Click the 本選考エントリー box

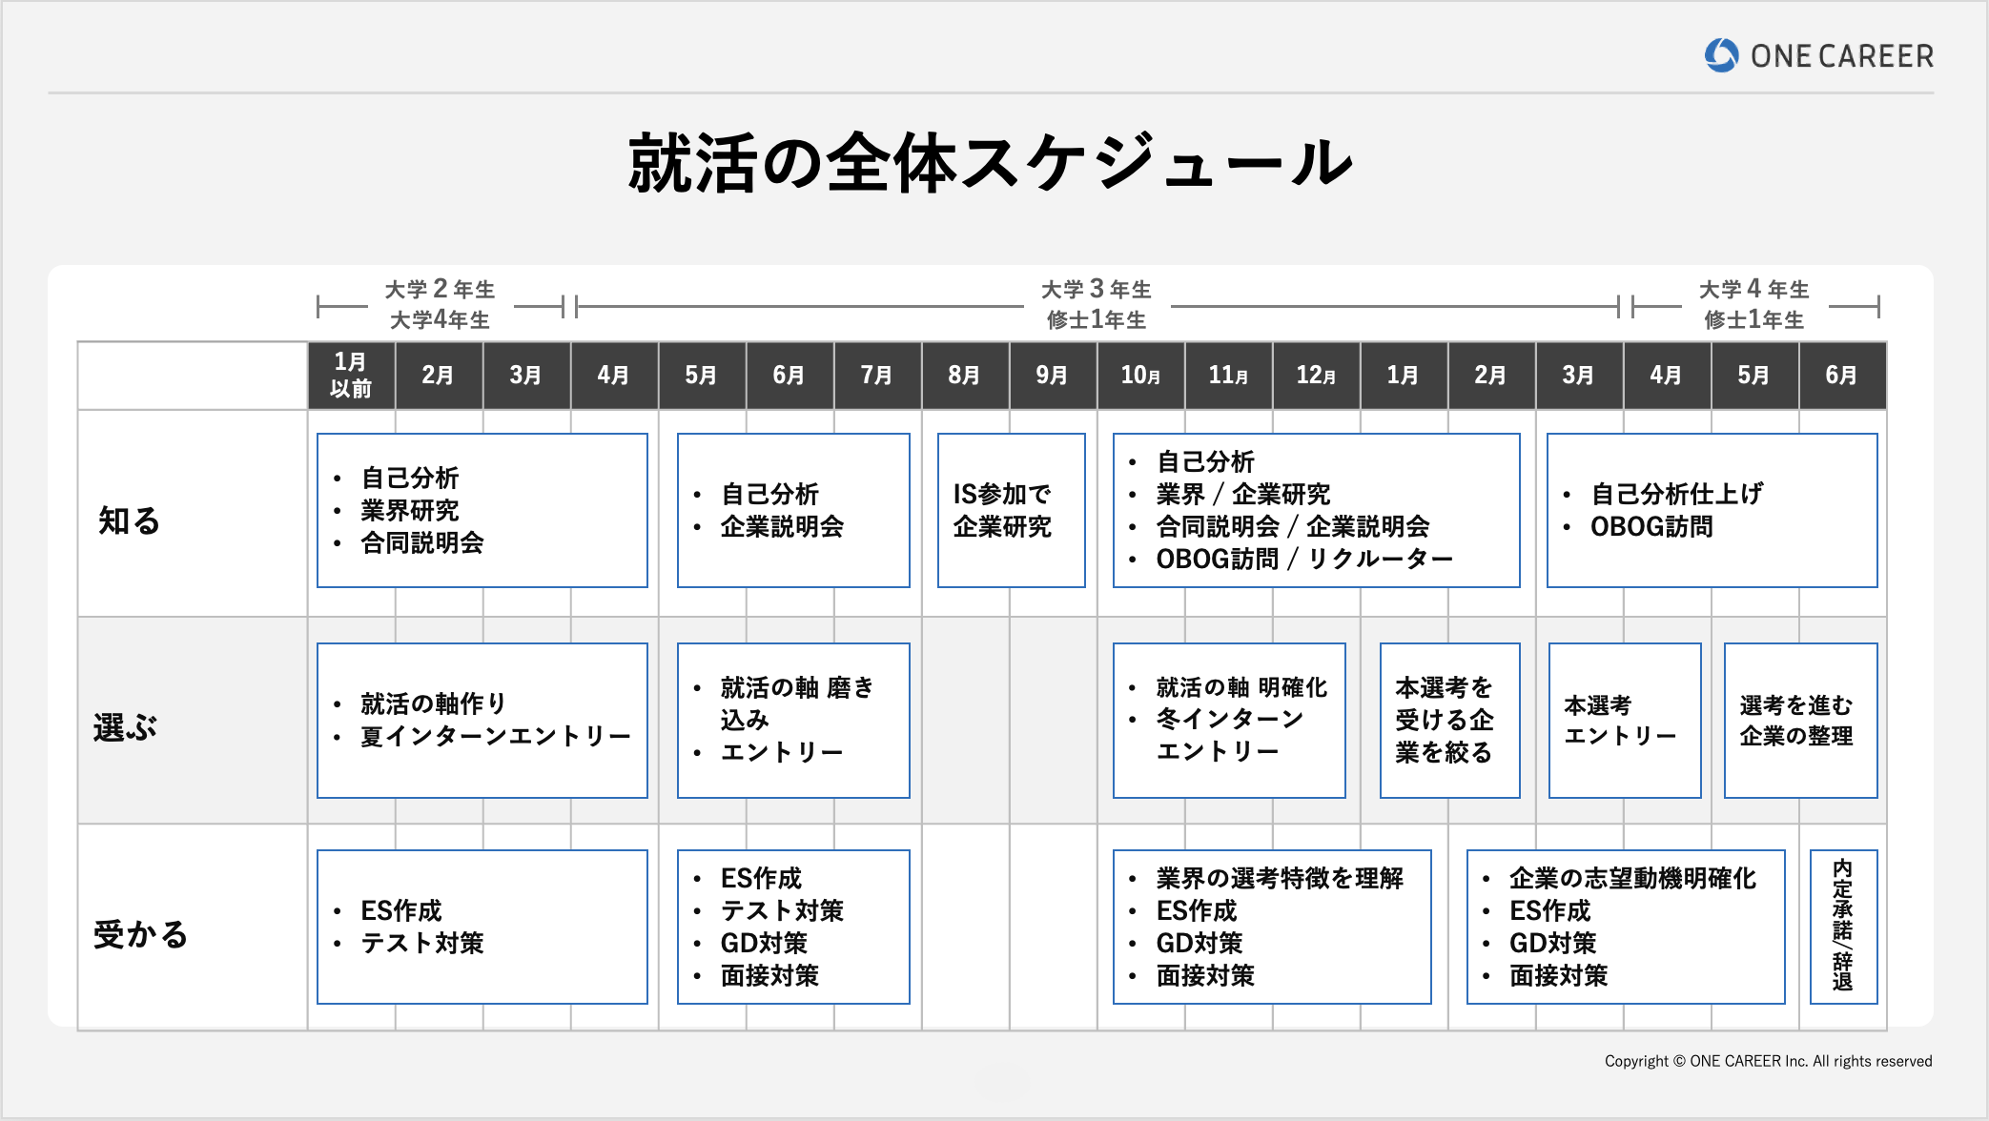click(x=1624, y=720)
